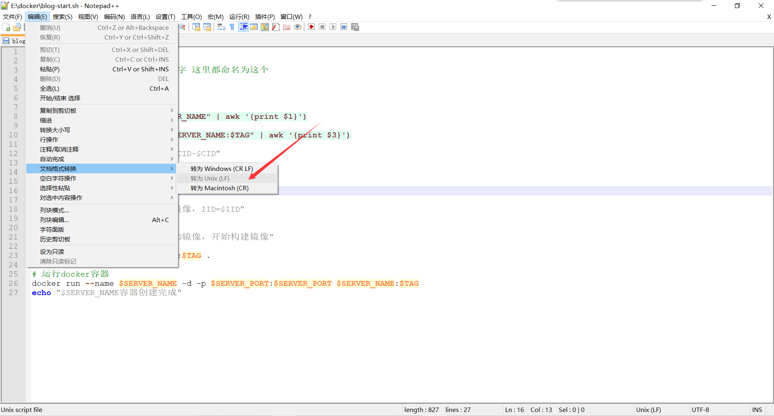Open the 设置(T) menu

coord(166,17)
